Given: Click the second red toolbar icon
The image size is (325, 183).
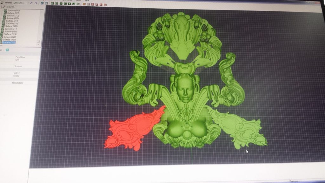Looking at the screenshot, I should coord(97,4).
